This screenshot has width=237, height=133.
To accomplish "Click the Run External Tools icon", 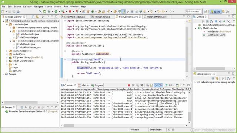I will tap(63, 11).
